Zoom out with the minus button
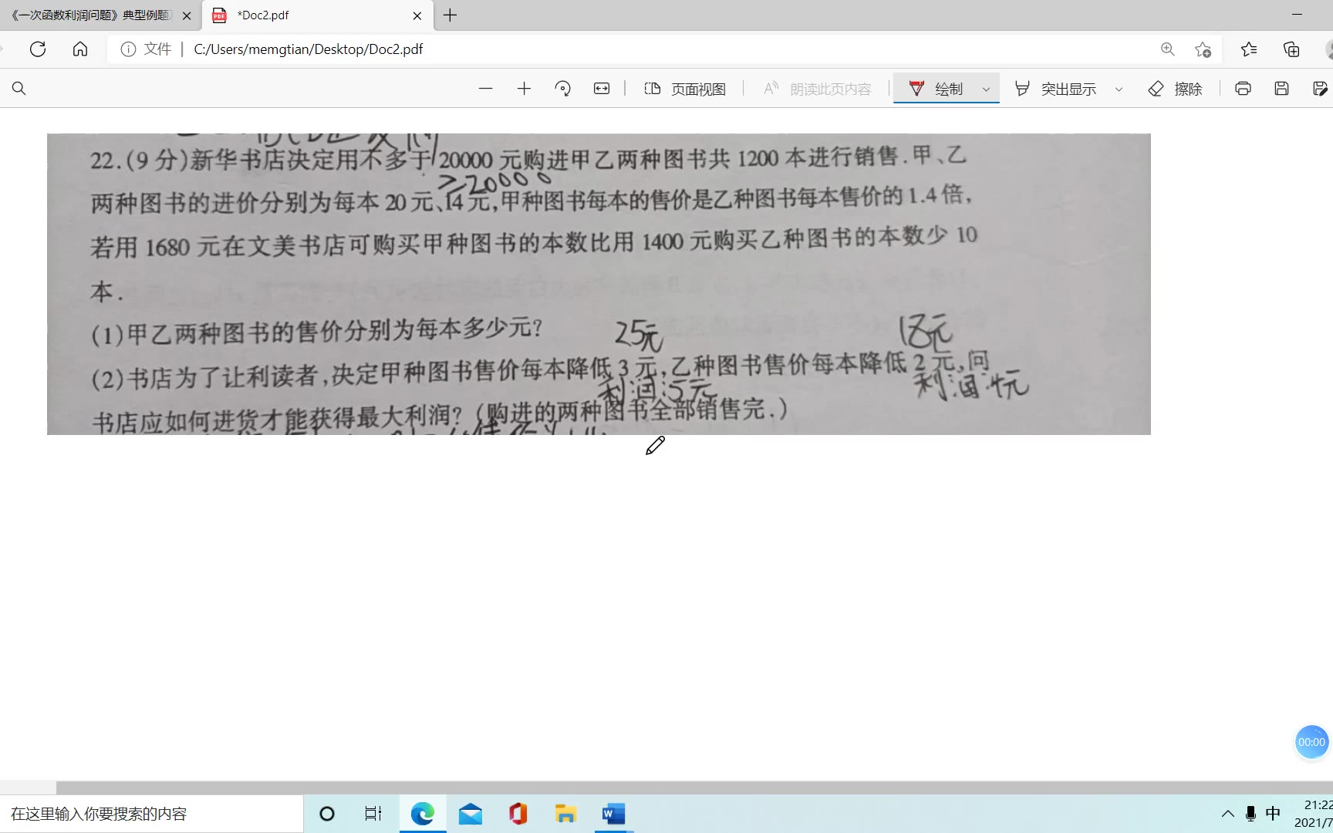Viewport: 1333px width, 833px height. click(x=485, y=89)
